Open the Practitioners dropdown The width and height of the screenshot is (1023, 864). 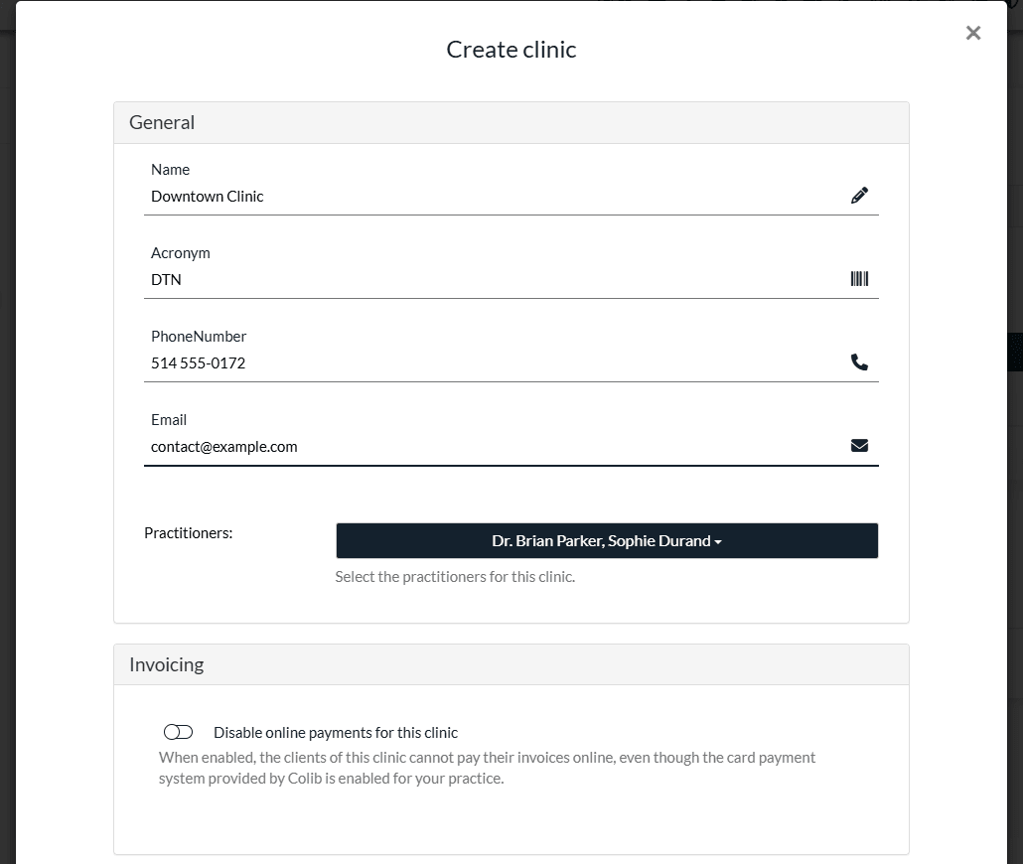(607, 540)
